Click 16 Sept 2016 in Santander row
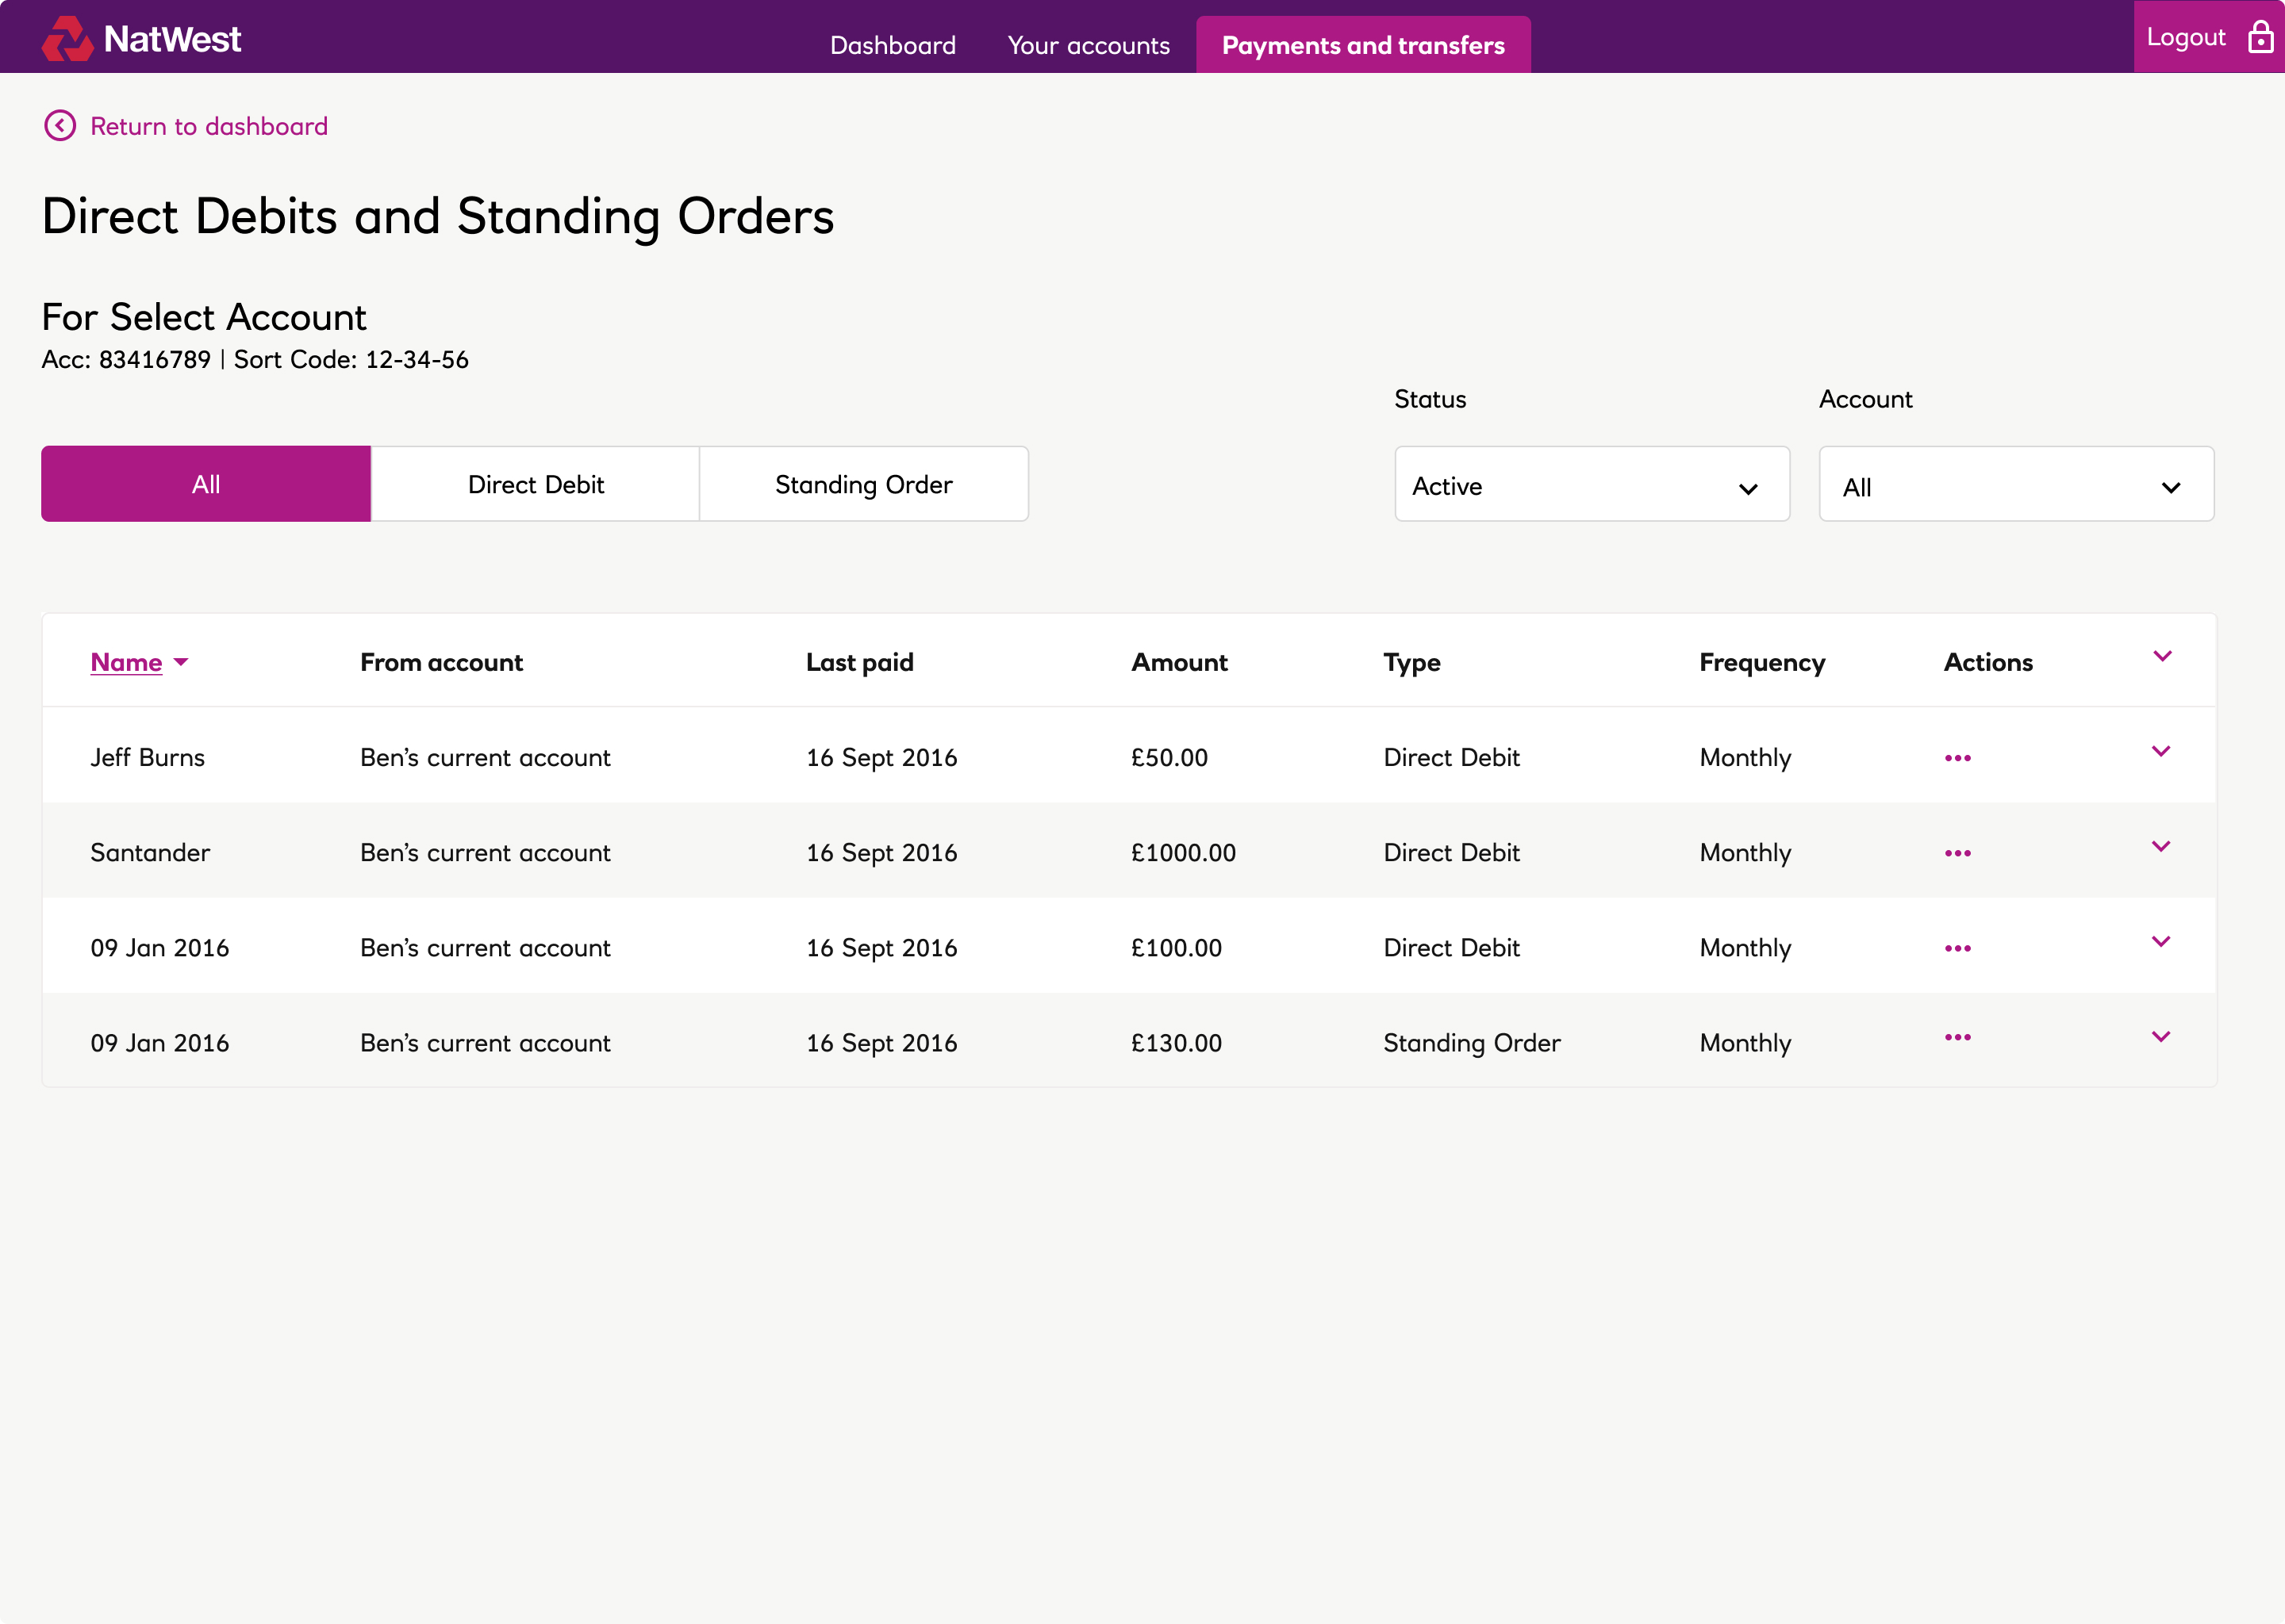This screenshot has width=2285, height=1624. pos(881,852)
